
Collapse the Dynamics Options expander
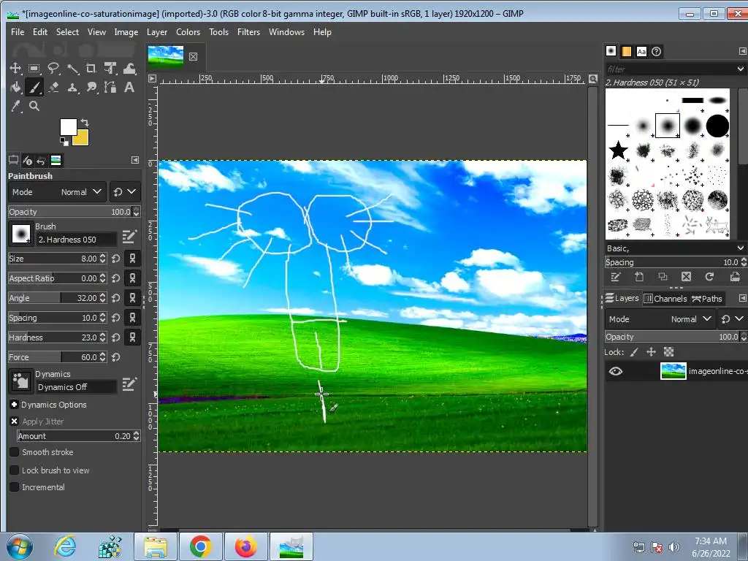tap(15, 405)
